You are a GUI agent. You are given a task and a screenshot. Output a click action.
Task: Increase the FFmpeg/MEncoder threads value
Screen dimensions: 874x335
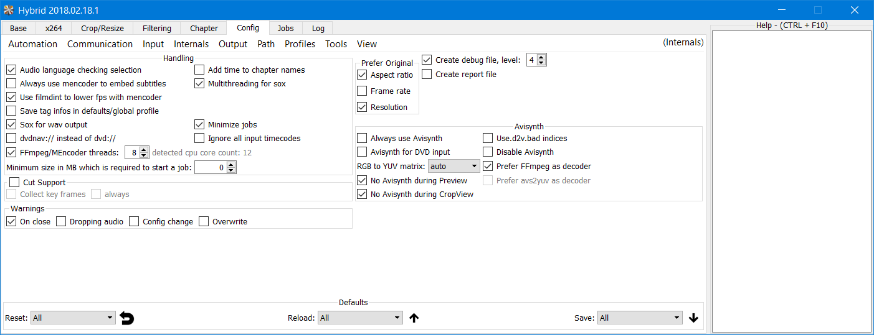click(x=145, y=149)
